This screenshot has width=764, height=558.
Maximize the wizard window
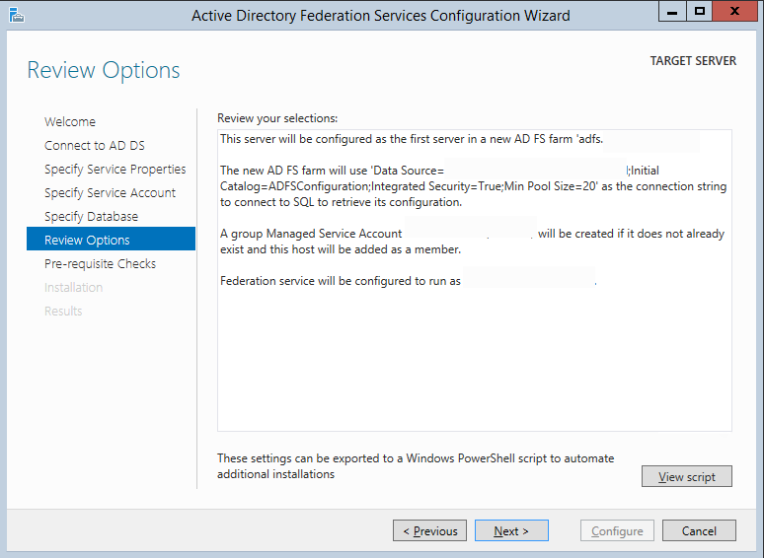(700, 12)
